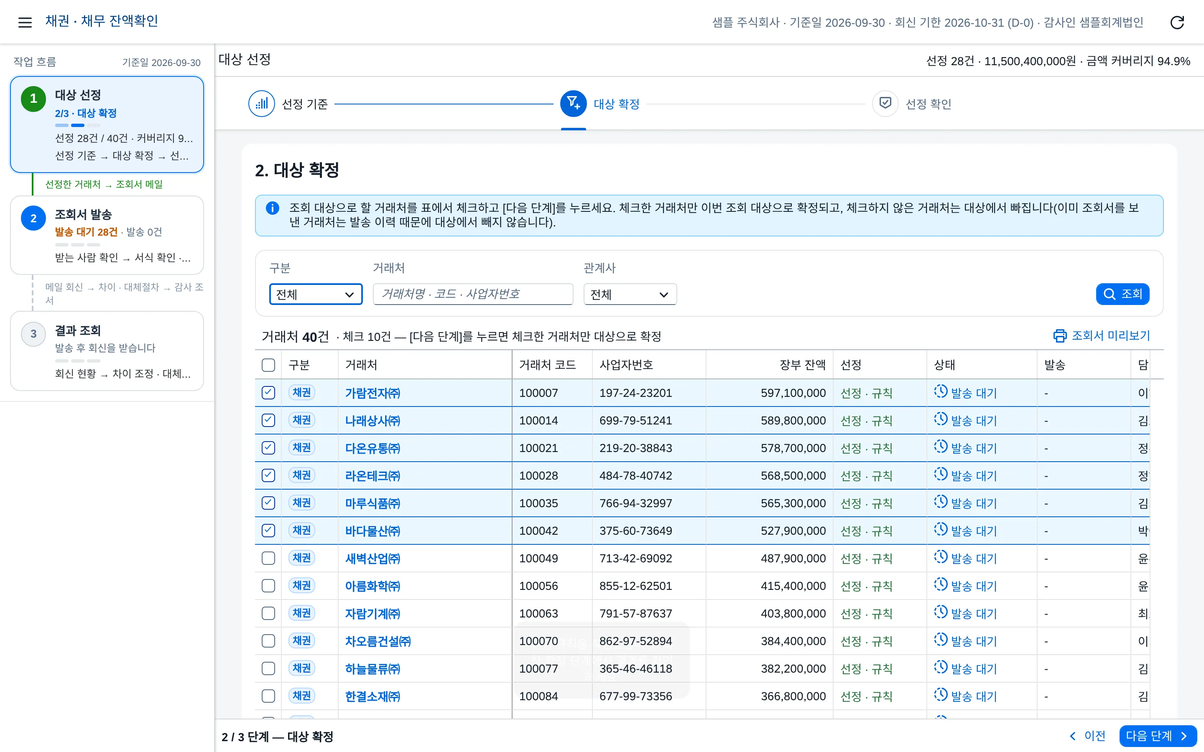Click step 1 green number badge
The image size is (1204, 752).
[33, 99]
